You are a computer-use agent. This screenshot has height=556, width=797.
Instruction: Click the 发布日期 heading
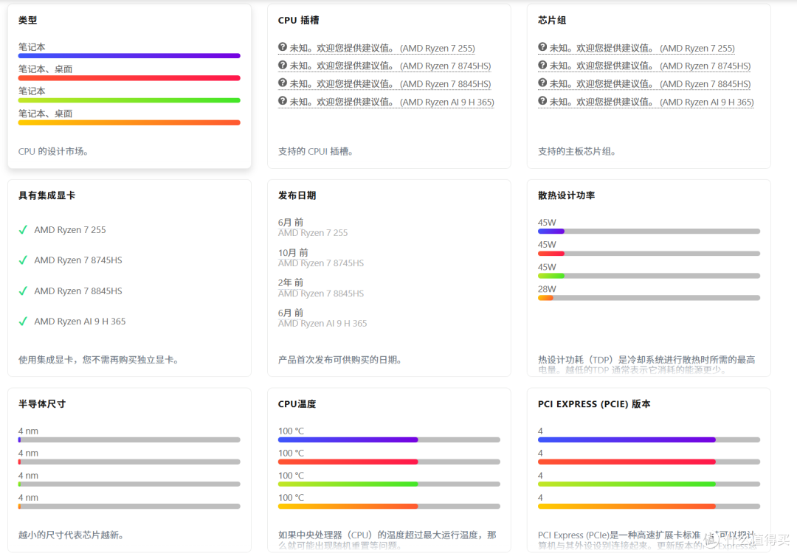pos(297,195)
